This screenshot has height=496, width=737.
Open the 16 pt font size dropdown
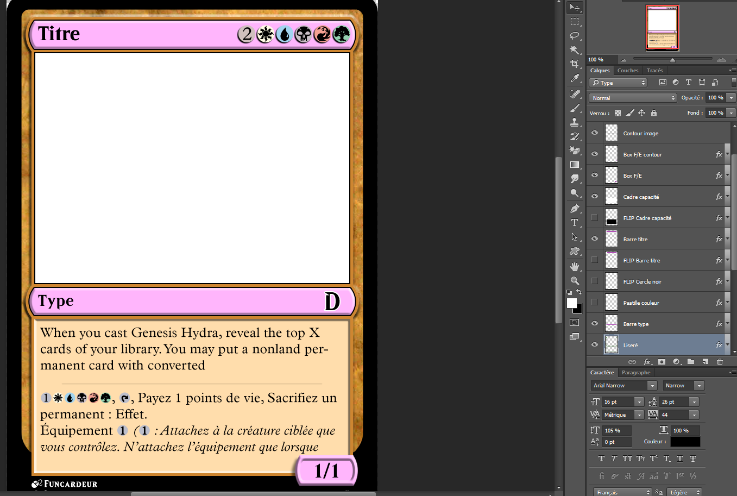coord(639,402)
